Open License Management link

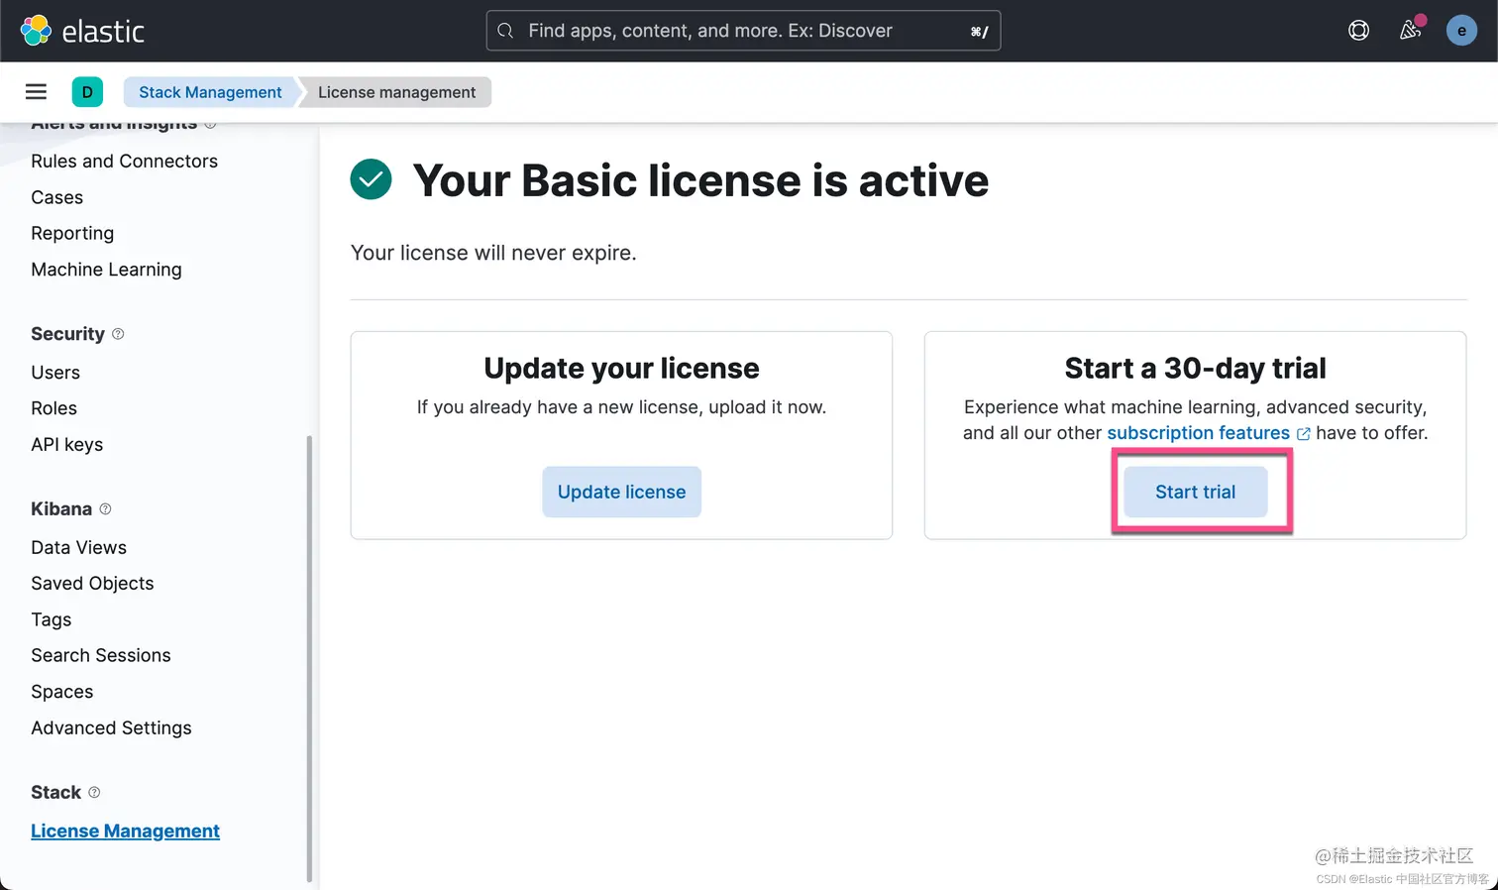125,831
